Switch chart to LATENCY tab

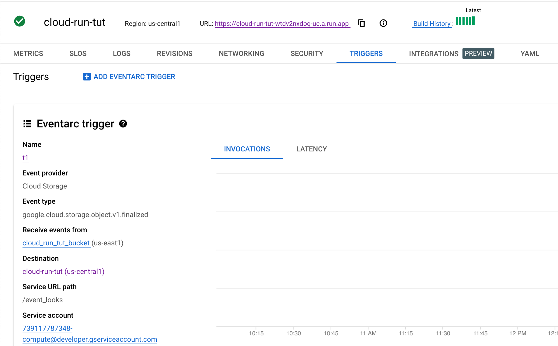pyautogui.click(x=312, y=149)
